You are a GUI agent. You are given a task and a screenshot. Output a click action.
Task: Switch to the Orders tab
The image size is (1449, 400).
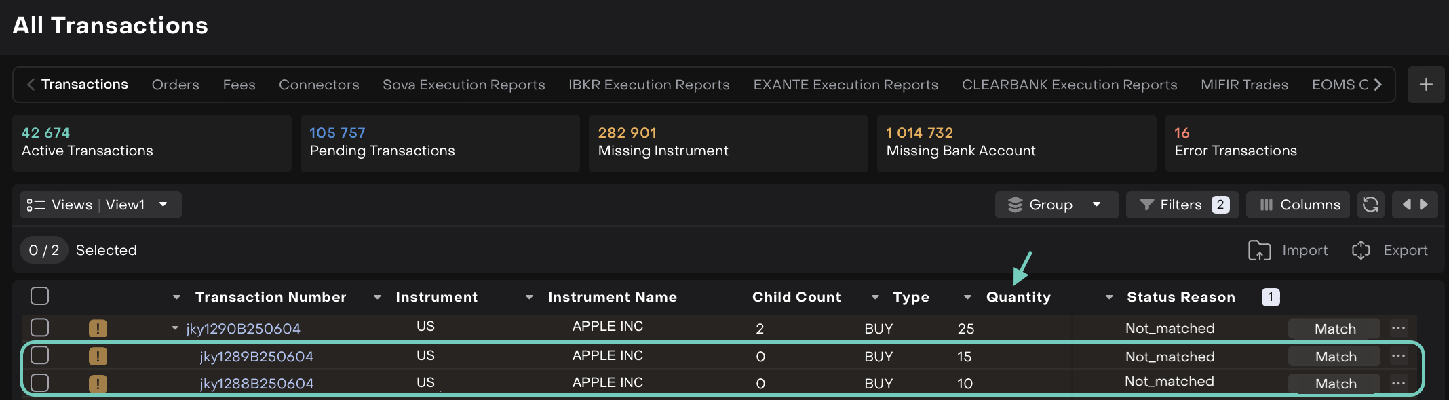click(175, 85)
